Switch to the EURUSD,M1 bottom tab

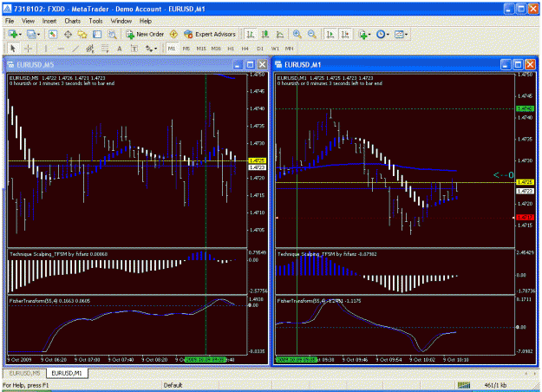coord(67,373)
